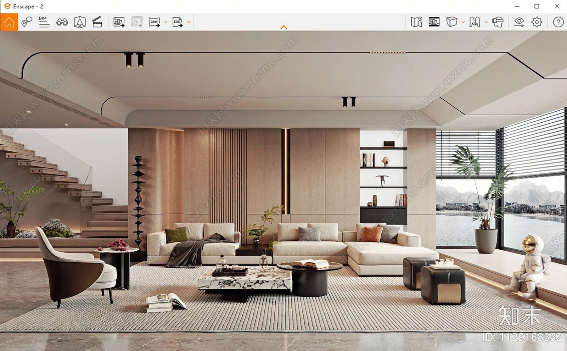This screenshot has height=351, width=567.
Task: Open the Help question mark
Action: 558,22
